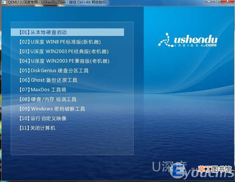235x182 pixels.
Task: Choose 【02】U深度 WIN8 PE标准版(新机器)
Action: (60, 42)
